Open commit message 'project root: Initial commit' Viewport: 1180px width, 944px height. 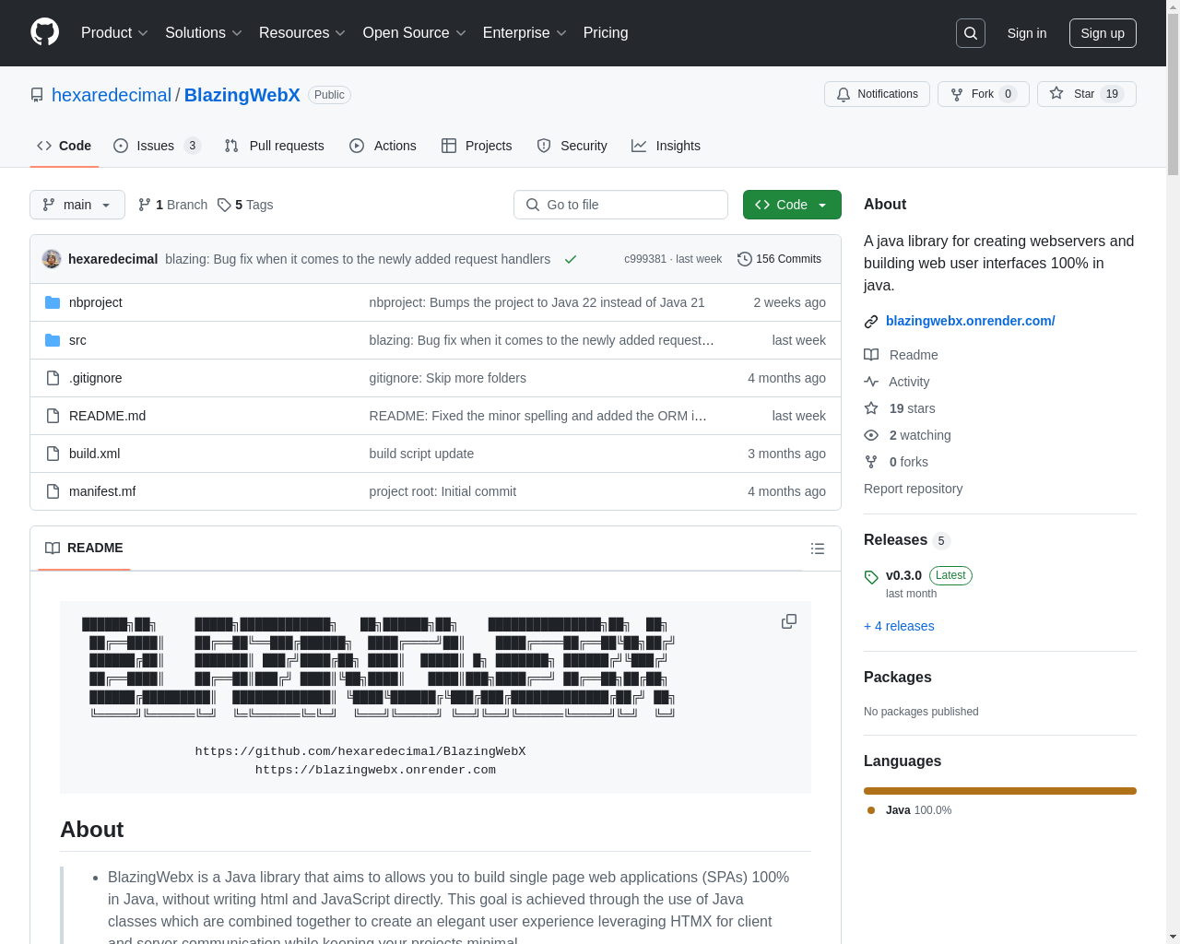442,491
